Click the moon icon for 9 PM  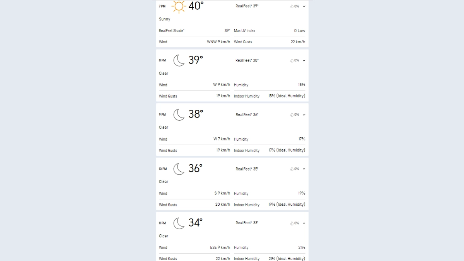coord(179,114)
